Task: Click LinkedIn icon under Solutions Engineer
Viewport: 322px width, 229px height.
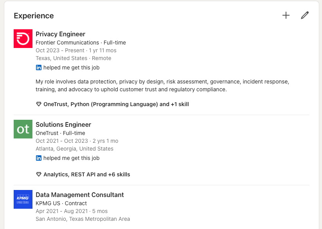Action: click(x=39, y=158)
